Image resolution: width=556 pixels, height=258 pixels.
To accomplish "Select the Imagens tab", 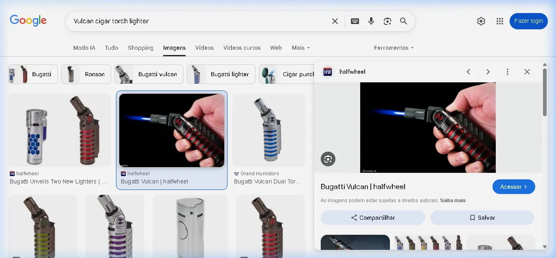I will click(174, 48).
